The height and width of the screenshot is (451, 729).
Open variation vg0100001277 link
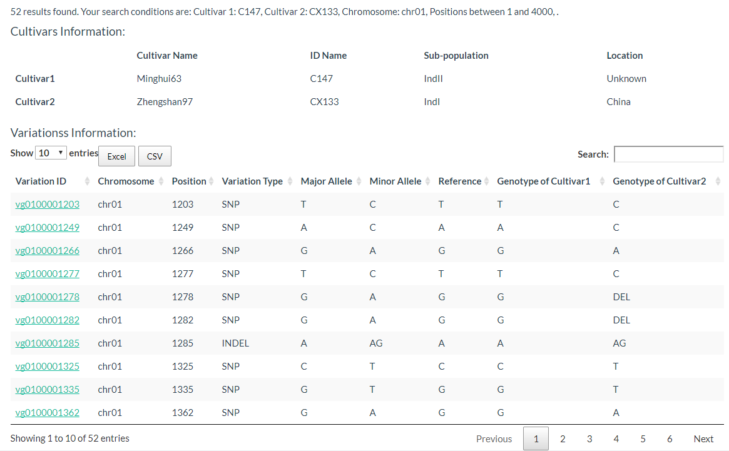pos(48,274)
